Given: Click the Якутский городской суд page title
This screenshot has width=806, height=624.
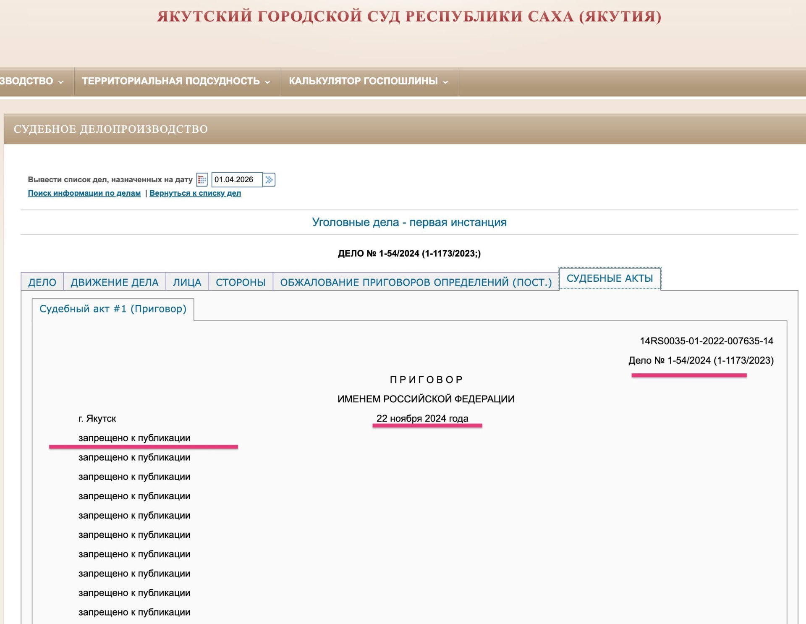Looking at the screenshot, I should coord(409,17).
